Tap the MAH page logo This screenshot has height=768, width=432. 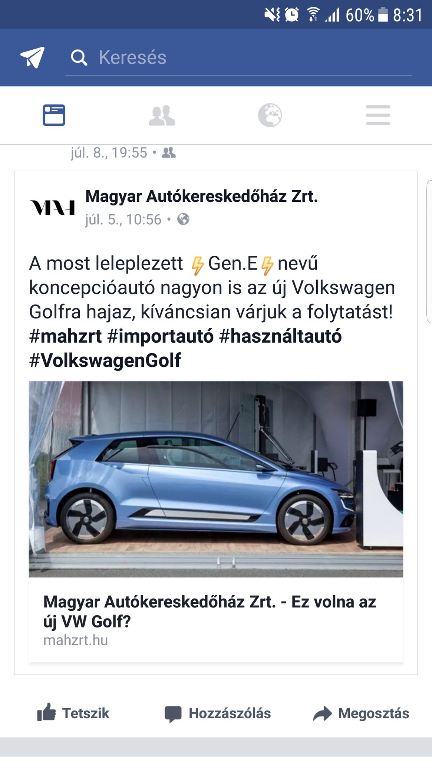click(53, 208)
